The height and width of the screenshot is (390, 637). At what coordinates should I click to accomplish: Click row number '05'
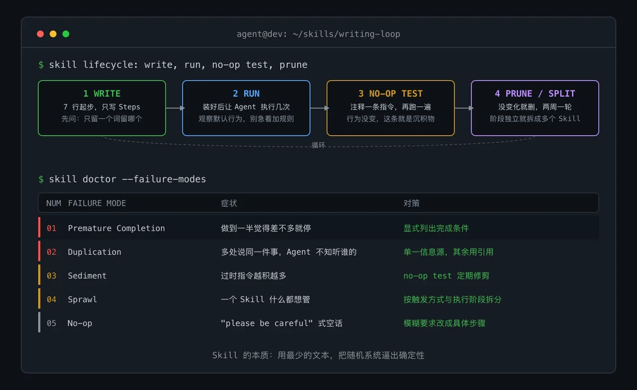point(51,323)
